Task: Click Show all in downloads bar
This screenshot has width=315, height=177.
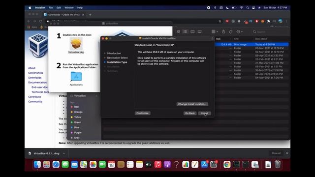Action: click(x=276, y=153)
